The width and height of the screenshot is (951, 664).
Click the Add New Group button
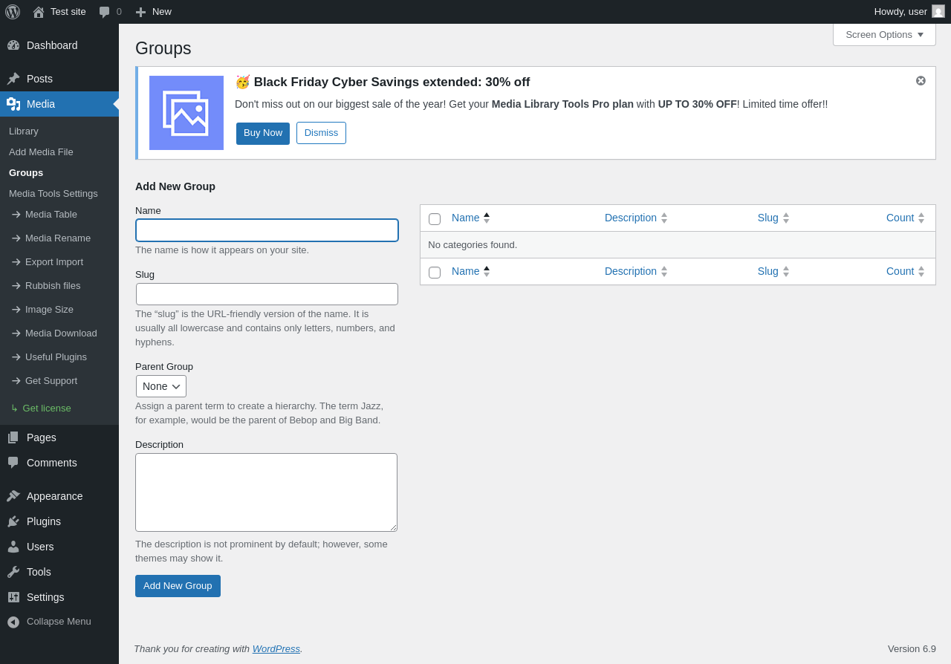pos(178,586)
